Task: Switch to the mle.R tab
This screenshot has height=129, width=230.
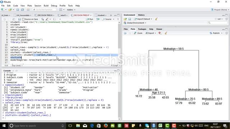Action: 63,15
